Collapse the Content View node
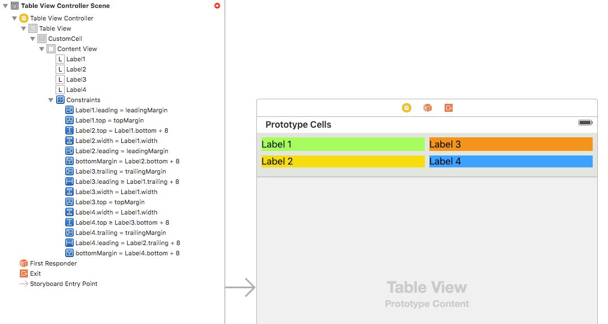The height and width of the screenshot is (324, 608). pos(41,49)
